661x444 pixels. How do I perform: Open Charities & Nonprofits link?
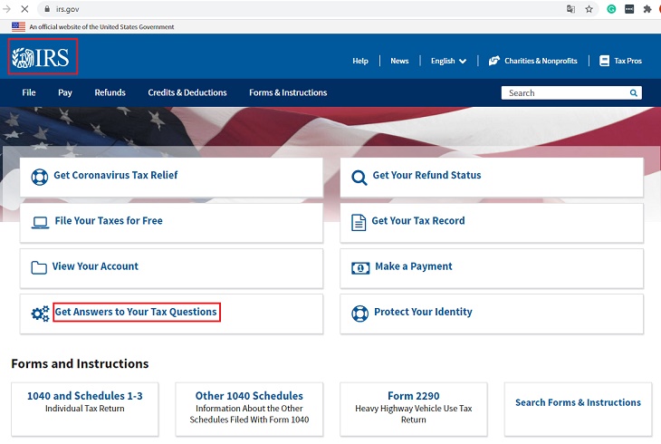point(541,61)
